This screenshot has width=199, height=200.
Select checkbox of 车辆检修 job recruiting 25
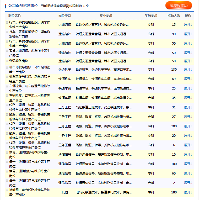tap(7, 86)
